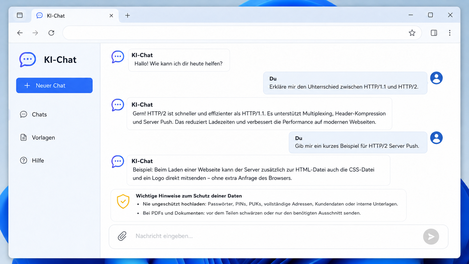Screen dimensions: 469x264
Task: Maximize the browser window
Action: [x=430, y=15]
